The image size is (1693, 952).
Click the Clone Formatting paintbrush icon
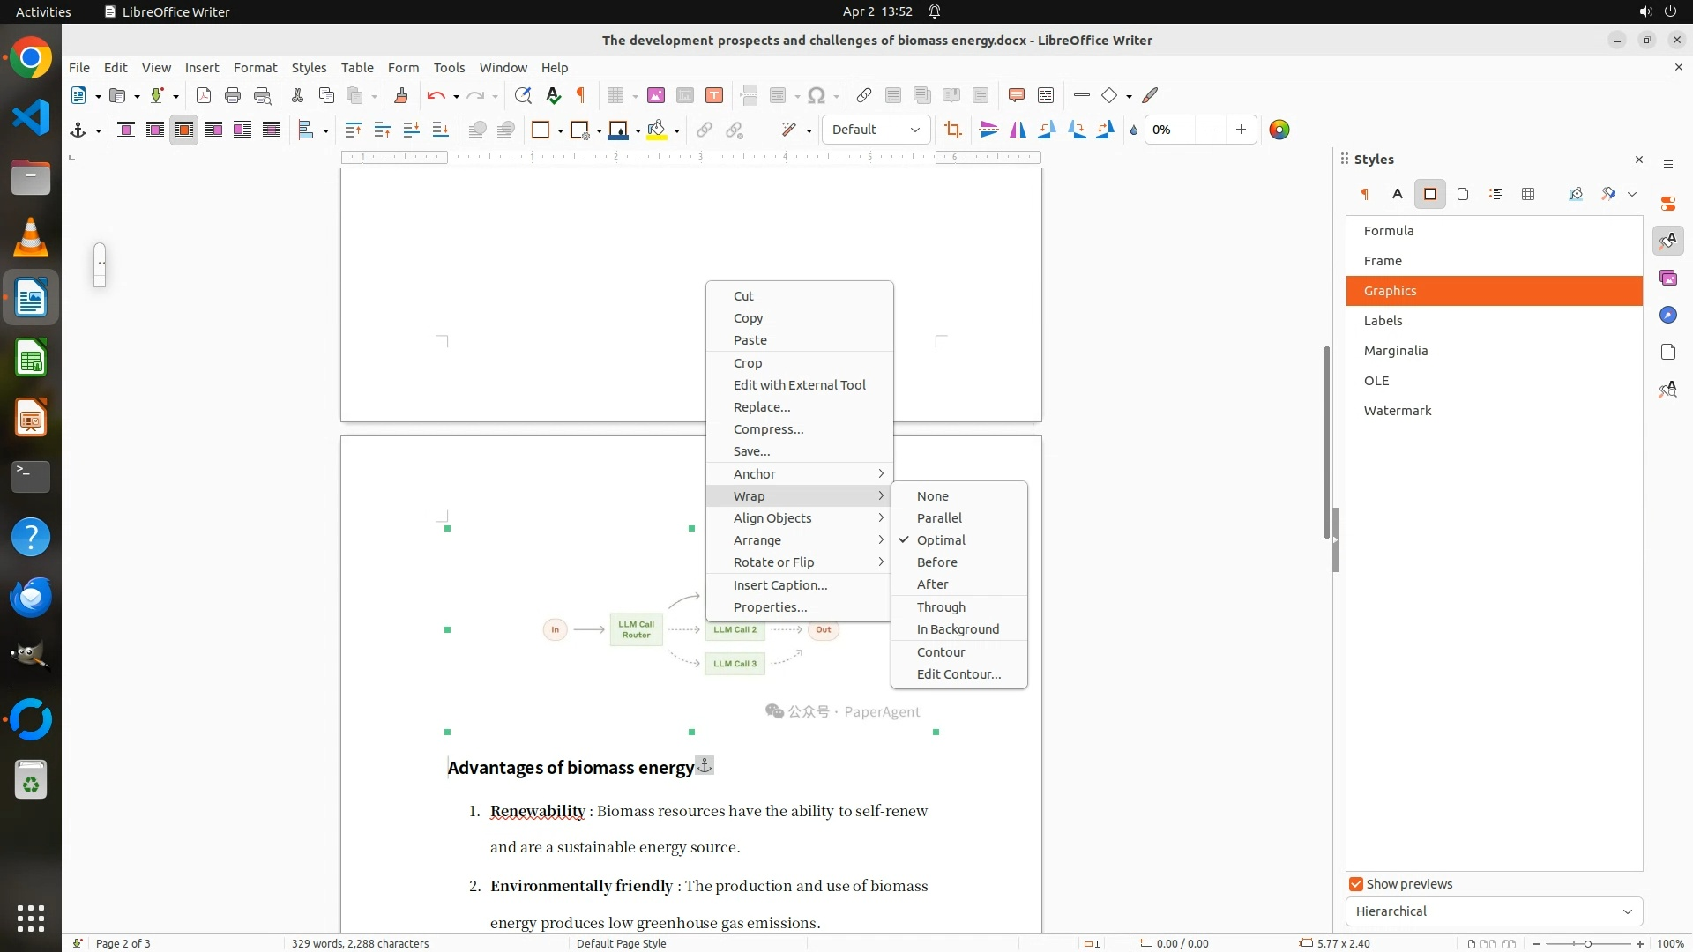click(x=401, y=95)
